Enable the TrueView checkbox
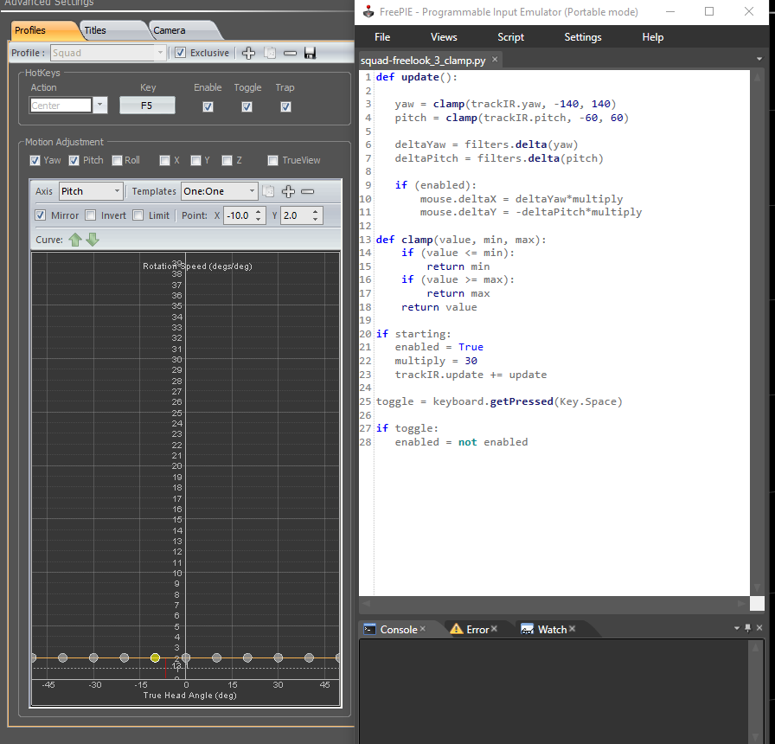Viewport: 775px width, 744px height. pos(273,160)
